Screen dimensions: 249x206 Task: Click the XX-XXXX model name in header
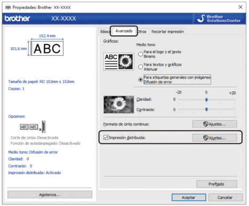pyautogui.click(x=64, y=19)
